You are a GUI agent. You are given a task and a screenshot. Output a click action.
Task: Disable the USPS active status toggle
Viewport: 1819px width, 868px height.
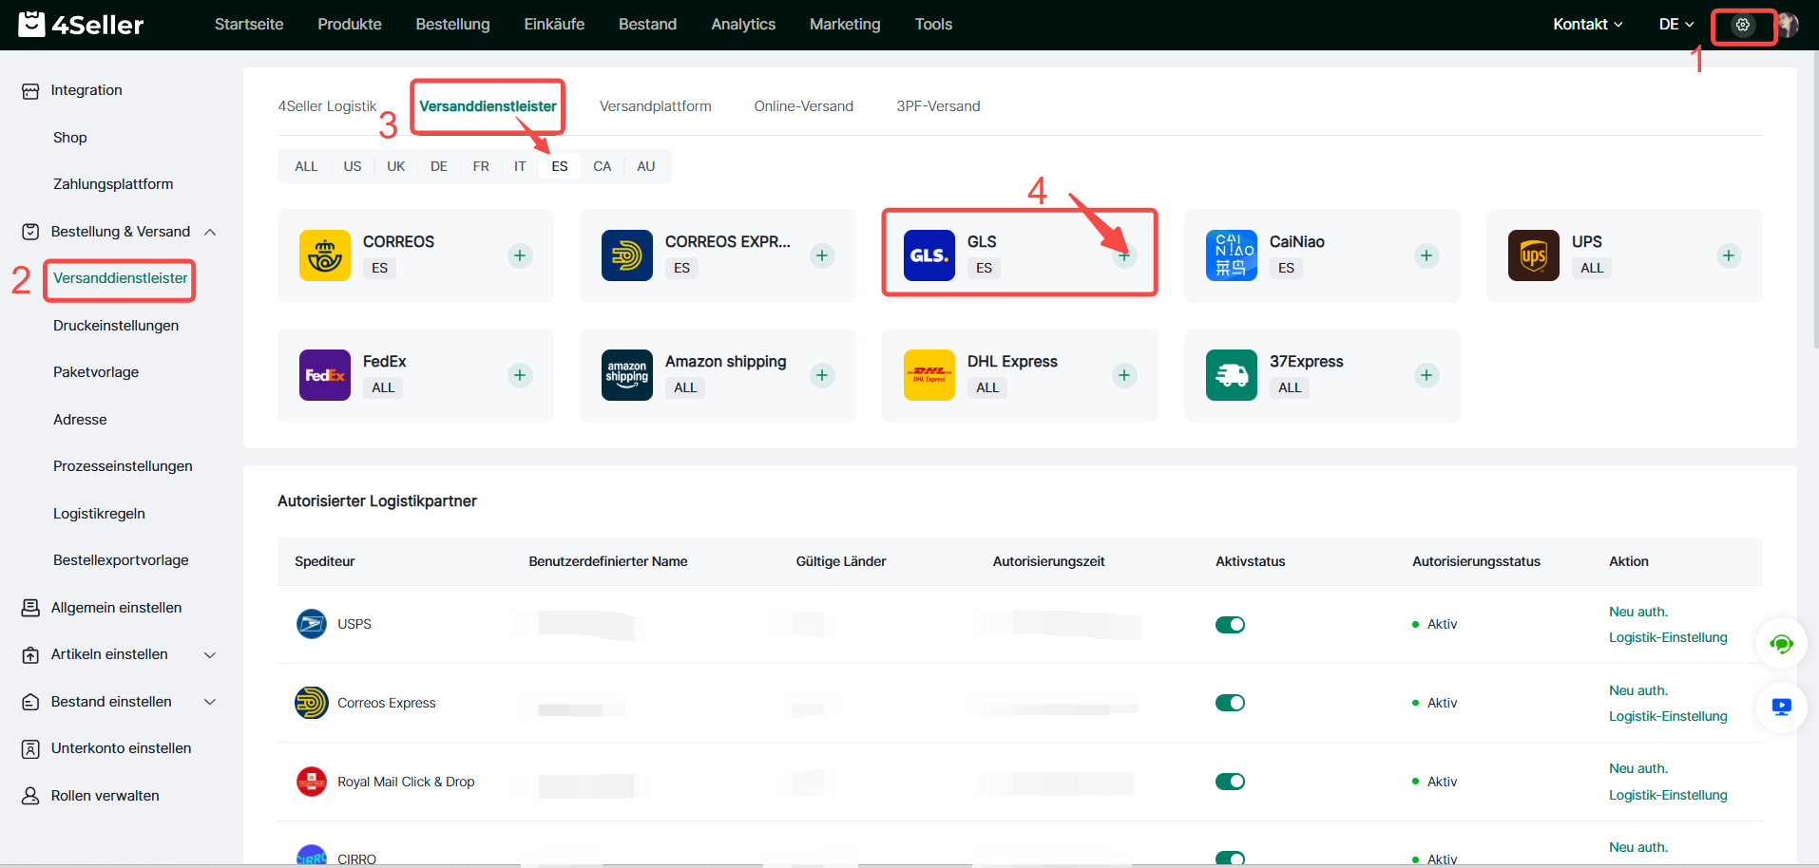pyautogui.click(x=1230, y=624)
